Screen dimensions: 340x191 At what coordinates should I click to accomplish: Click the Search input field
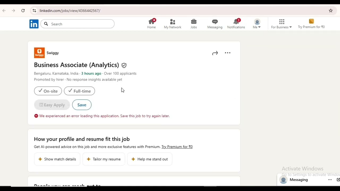(78, 24)
